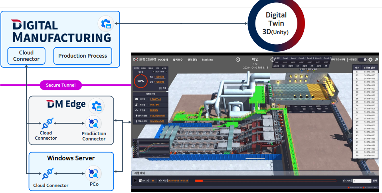
Task: Click the 전력사용량 bulb icon
Action: click(137, 116)
